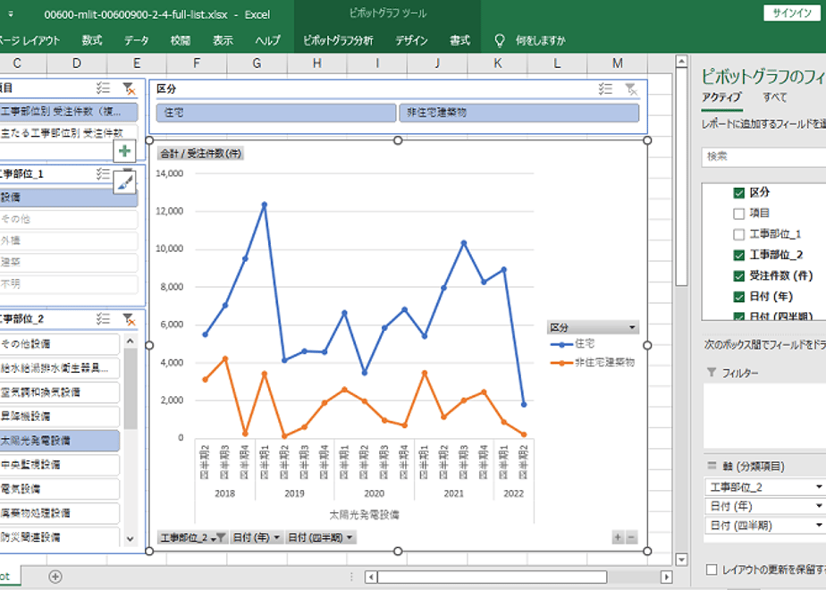Select 住宅 in the 区分 slicer
The image size is (826, 590).
[x=276, y=113]
